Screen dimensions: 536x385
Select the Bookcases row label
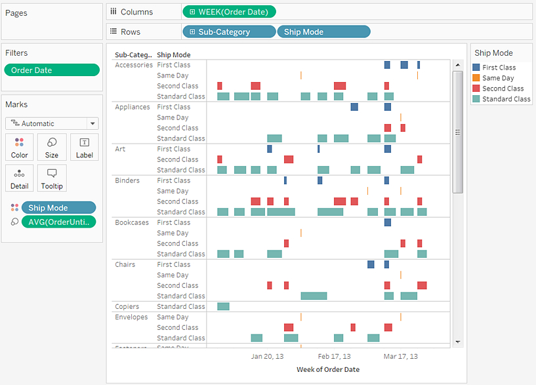132,222
